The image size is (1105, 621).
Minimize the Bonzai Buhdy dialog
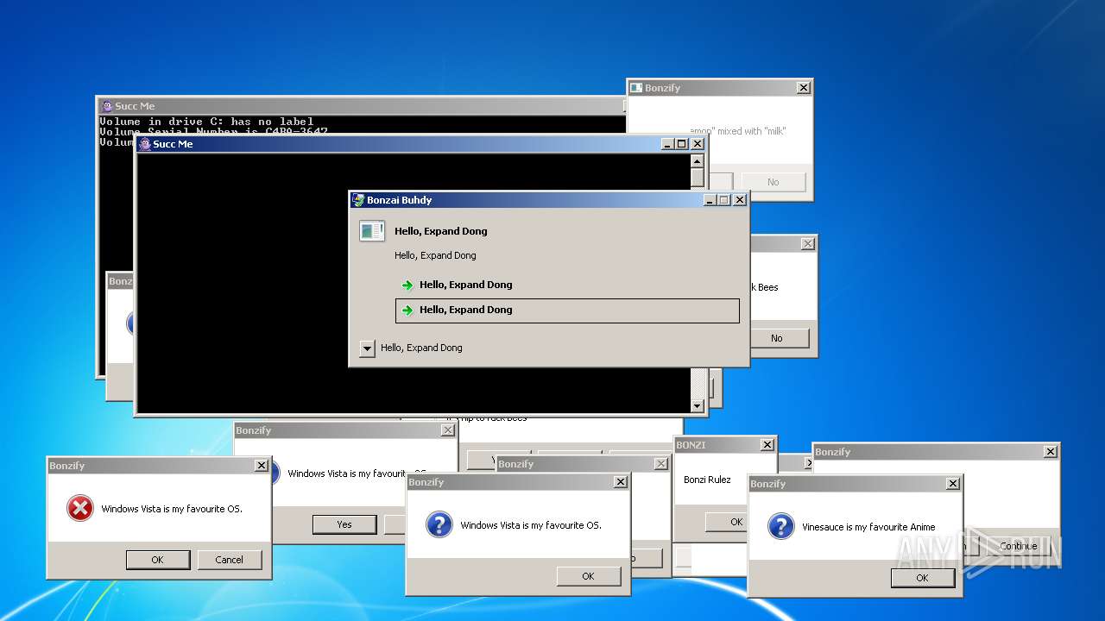(x=710, y=200)
